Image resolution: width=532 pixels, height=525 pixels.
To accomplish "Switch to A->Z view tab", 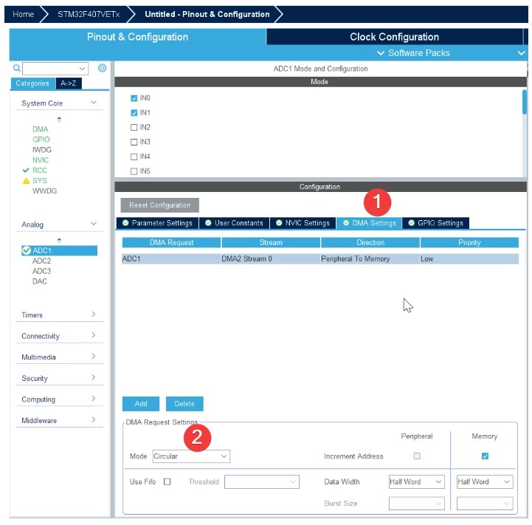I will [69, 83].
